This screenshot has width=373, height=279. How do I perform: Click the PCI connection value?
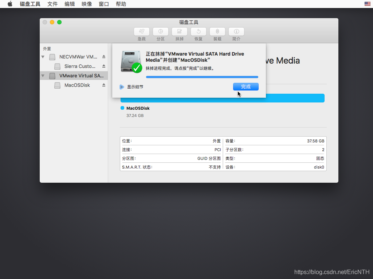(218, 150)
